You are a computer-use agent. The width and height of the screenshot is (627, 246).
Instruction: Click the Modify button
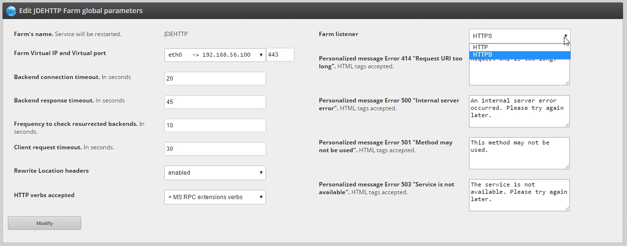(45, 223)
